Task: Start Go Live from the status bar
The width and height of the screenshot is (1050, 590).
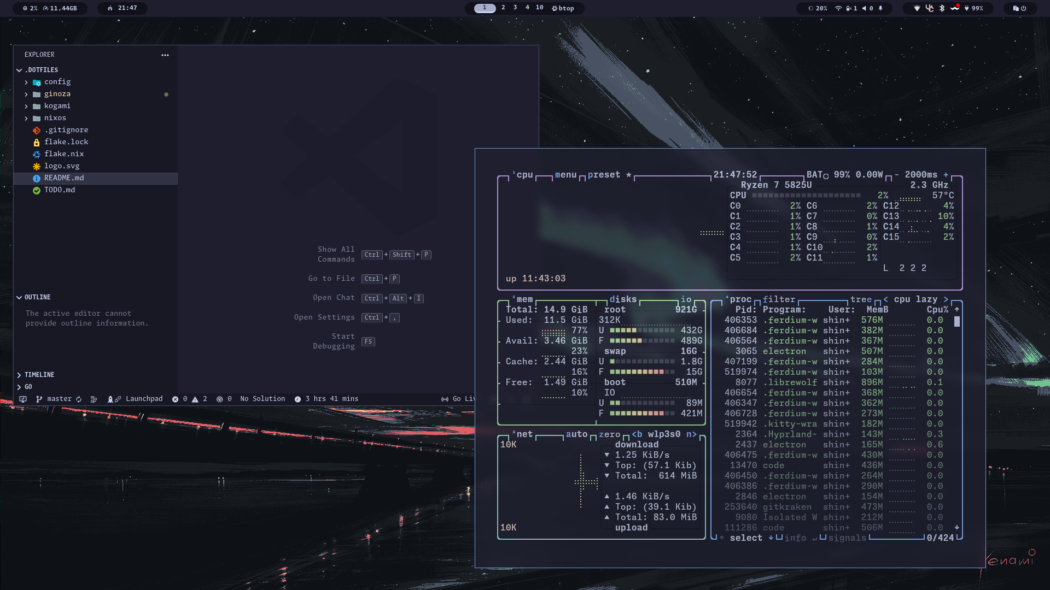Action: pyautogui.click(x=463, y=399)
